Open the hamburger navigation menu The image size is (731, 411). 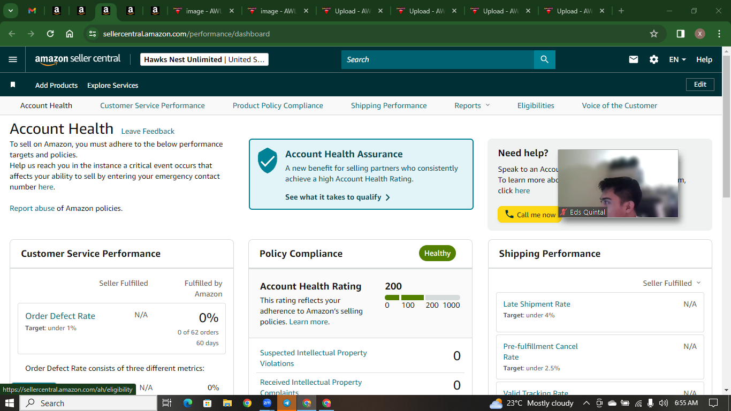point(13,59)
